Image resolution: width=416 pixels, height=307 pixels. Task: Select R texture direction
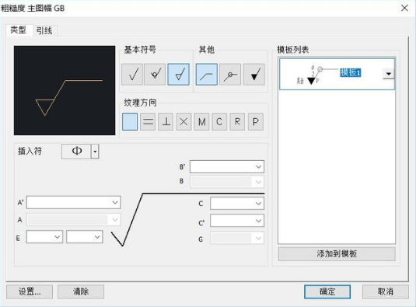(237, 122)
